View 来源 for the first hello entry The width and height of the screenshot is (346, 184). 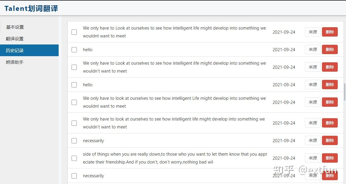click(x=313, y=49)
